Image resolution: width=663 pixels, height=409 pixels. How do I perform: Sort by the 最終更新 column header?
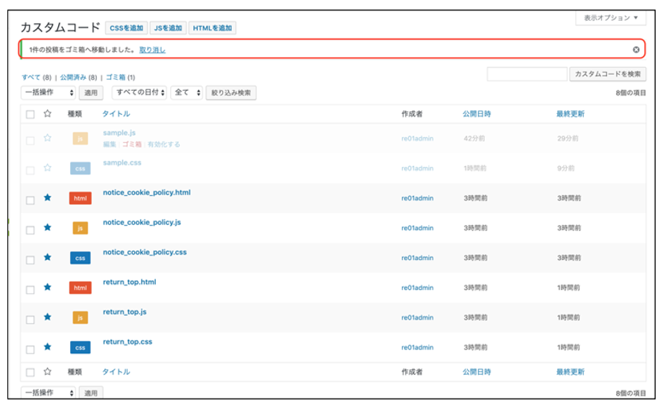point(570,114)
